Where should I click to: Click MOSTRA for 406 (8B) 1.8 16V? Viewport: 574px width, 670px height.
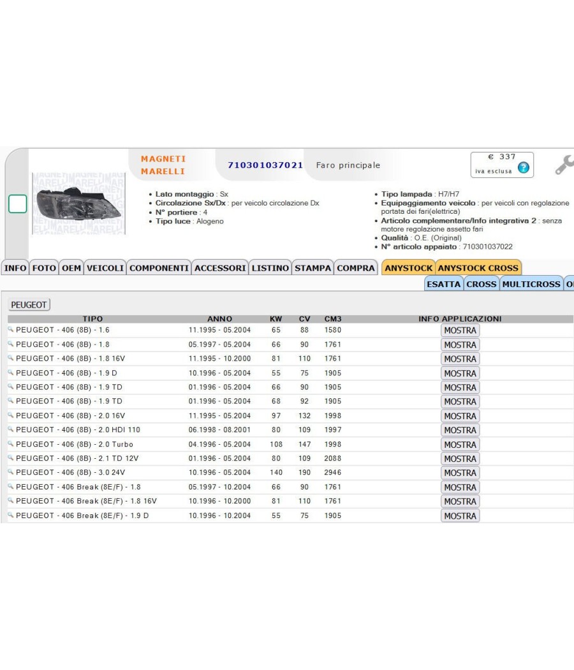point(460,359)
